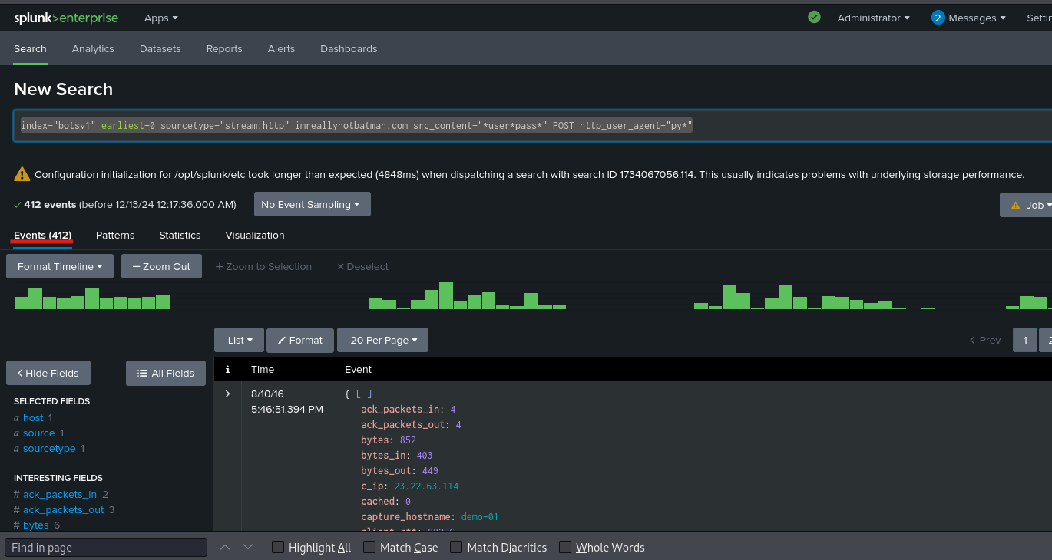The width and height of the screenshot is (1052, 560).
Task: Click the yellow warning triangle icon
Action: click(x=22, y=174)
